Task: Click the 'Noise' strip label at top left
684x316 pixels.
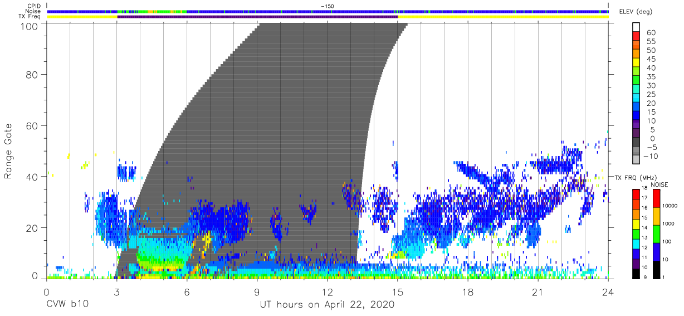Action: pyautogui.click(x=33, y=11)
